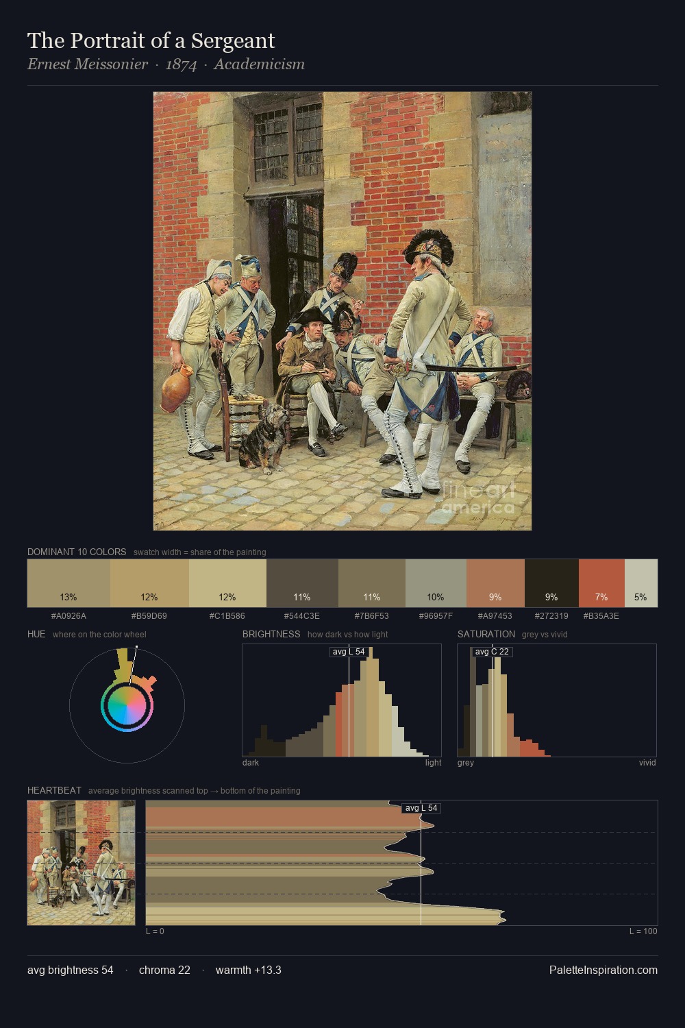This screenshot has width=685, height=1028.
Task: Click 'swatch width = share of the painting' caption
Action: click(x=200, y=552)
